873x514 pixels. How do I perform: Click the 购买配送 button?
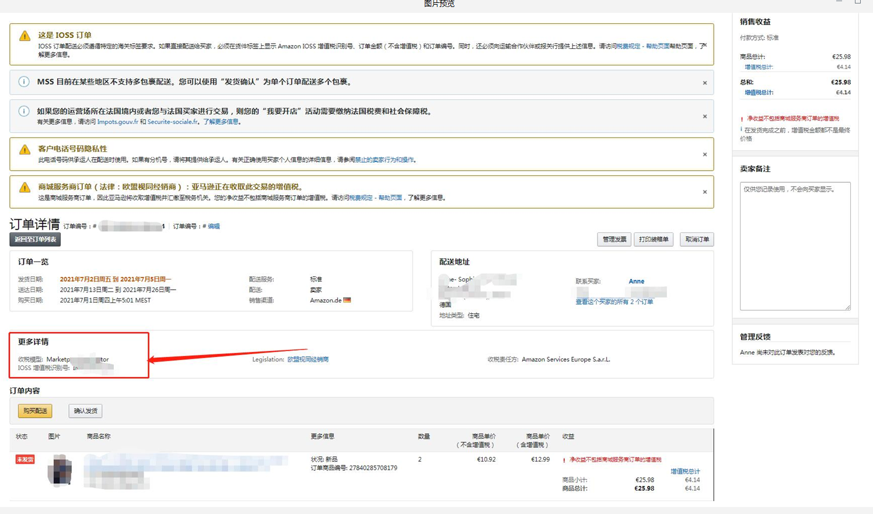pyautogui.click(x=35, y=411)
